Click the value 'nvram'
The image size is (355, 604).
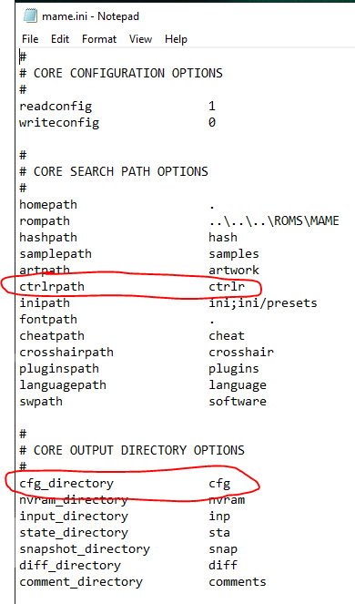pyautogui.click(x=227, y=500)
